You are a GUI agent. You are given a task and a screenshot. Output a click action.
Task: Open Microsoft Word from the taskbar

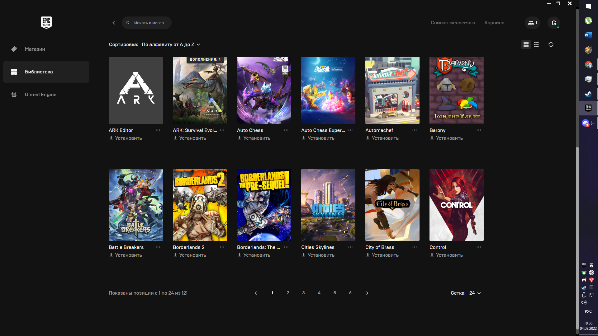[588, 35]
